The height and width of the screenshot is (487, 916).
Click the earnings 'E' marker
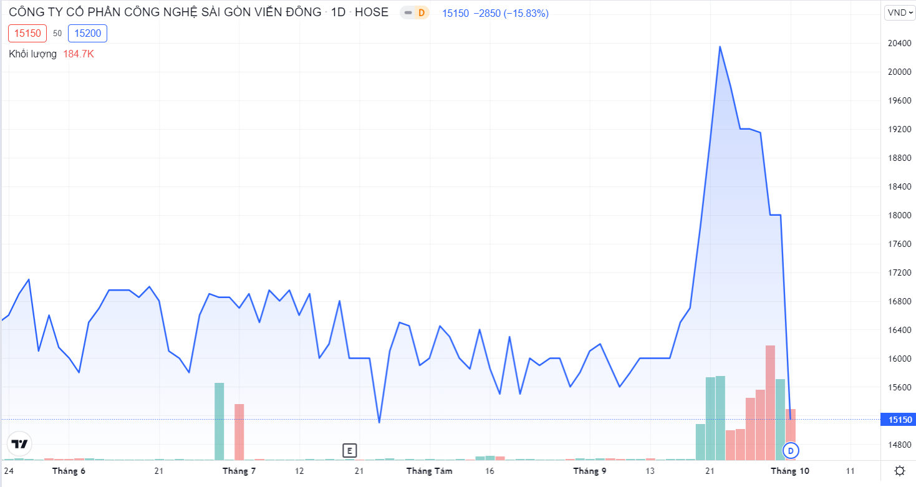[x=350, y=450]
